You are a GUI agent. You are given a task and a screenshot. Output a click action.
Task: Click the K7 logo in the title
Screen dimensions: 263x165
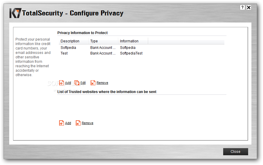point(15,13)
